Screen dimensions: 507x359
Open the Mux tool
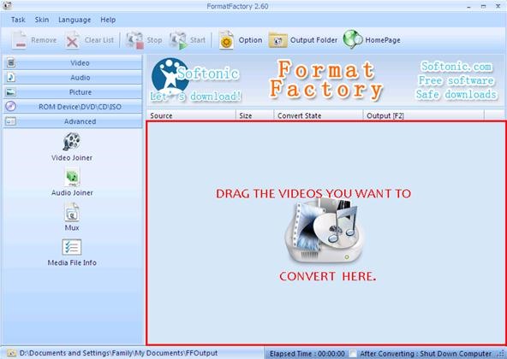[x=72, y=216]
